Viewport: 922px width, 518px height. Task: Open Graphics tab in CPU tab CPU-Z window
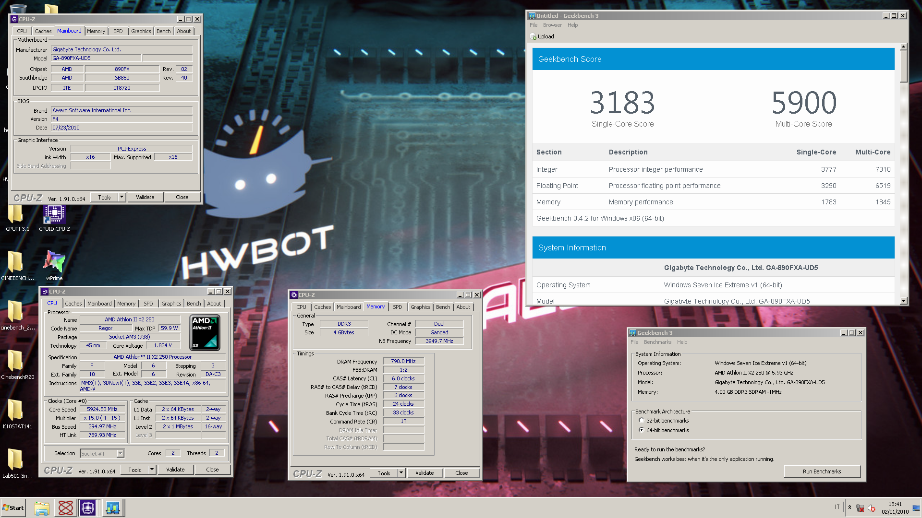point(171,304)
